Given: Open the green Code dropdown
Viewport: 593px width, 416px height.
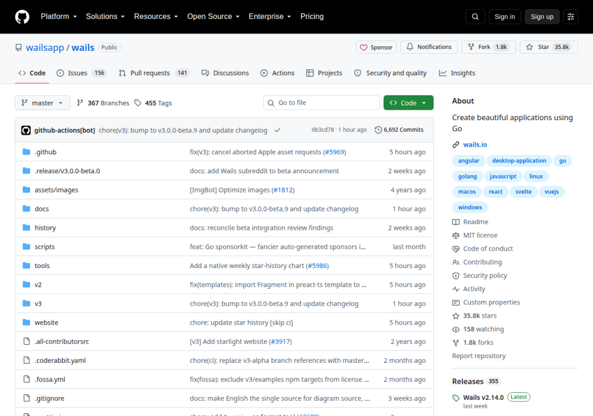Looking at the screenshot, I should click(x=408, y=103).
